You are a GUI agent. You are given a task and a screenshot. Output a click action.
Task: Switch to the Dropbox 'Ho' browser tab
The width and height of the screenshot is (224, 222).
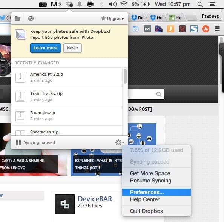[156, 18]
